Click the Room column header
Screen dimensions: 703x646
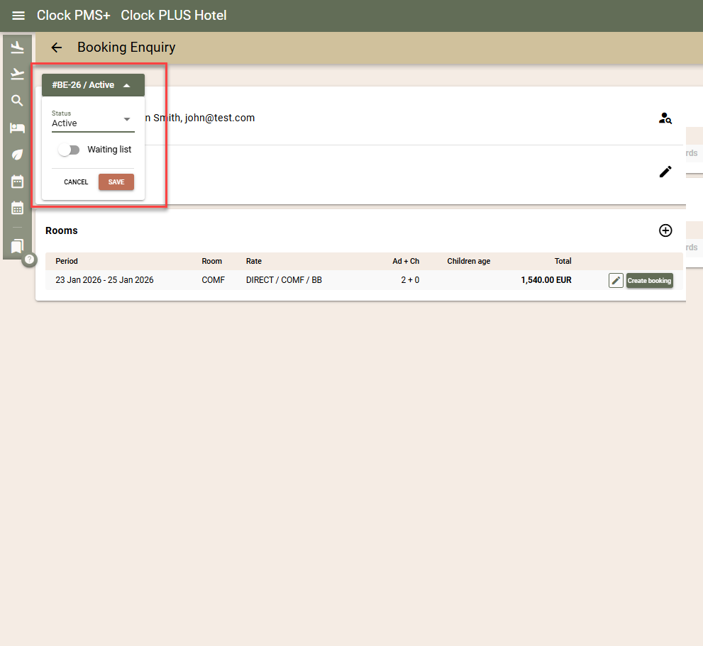click(211, 262)
